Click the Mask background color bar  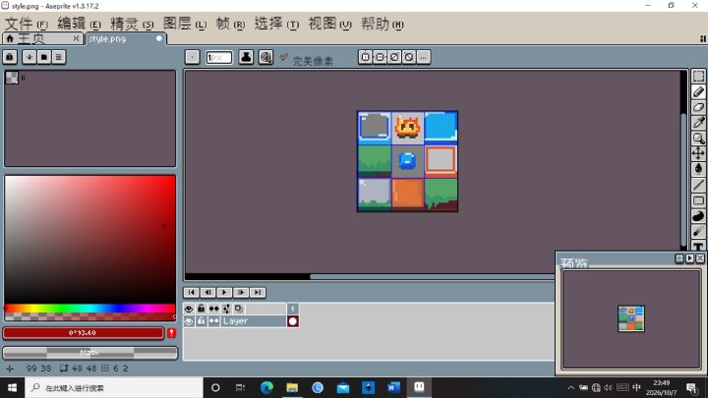[x=89, y=353]
